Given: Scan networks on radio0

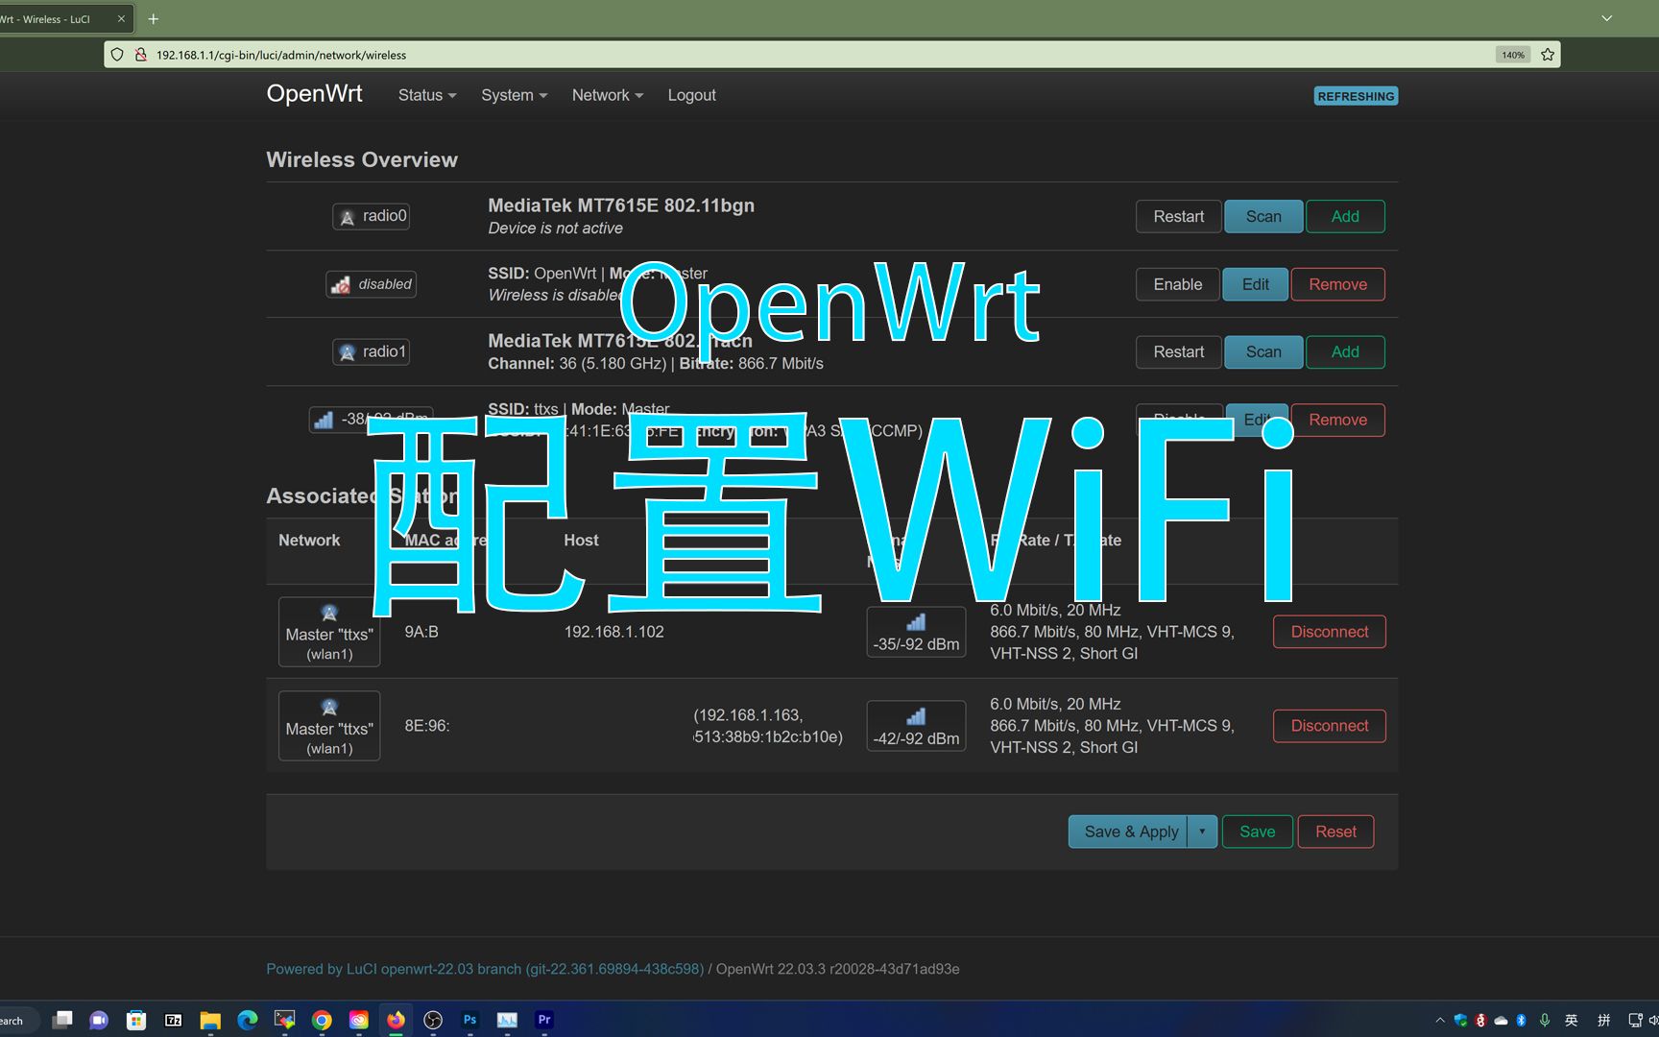Looking at the screenshot, I should [1263, 216].
